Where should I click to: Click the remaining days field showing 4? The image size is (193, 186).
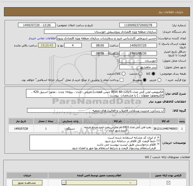click(x=73, y=45)
